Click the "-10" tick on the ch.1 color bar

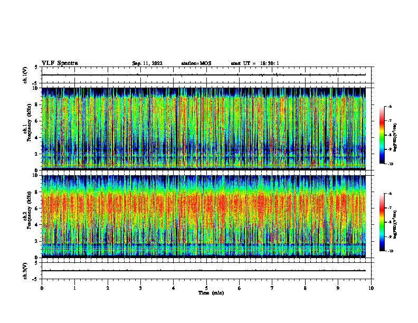pos(390,164)
